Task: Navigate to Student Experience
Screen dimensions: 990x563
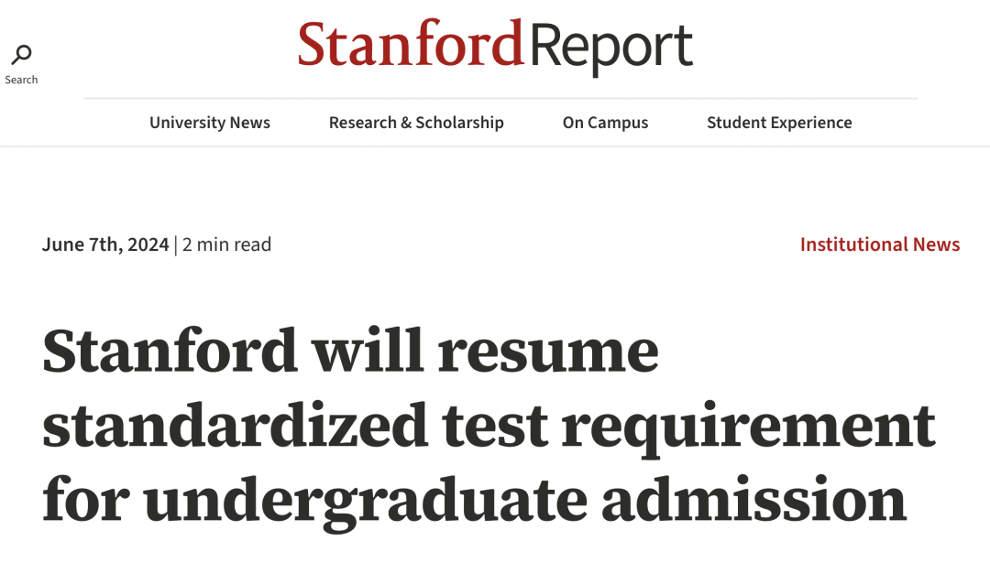Action: [x=779, y=123]
